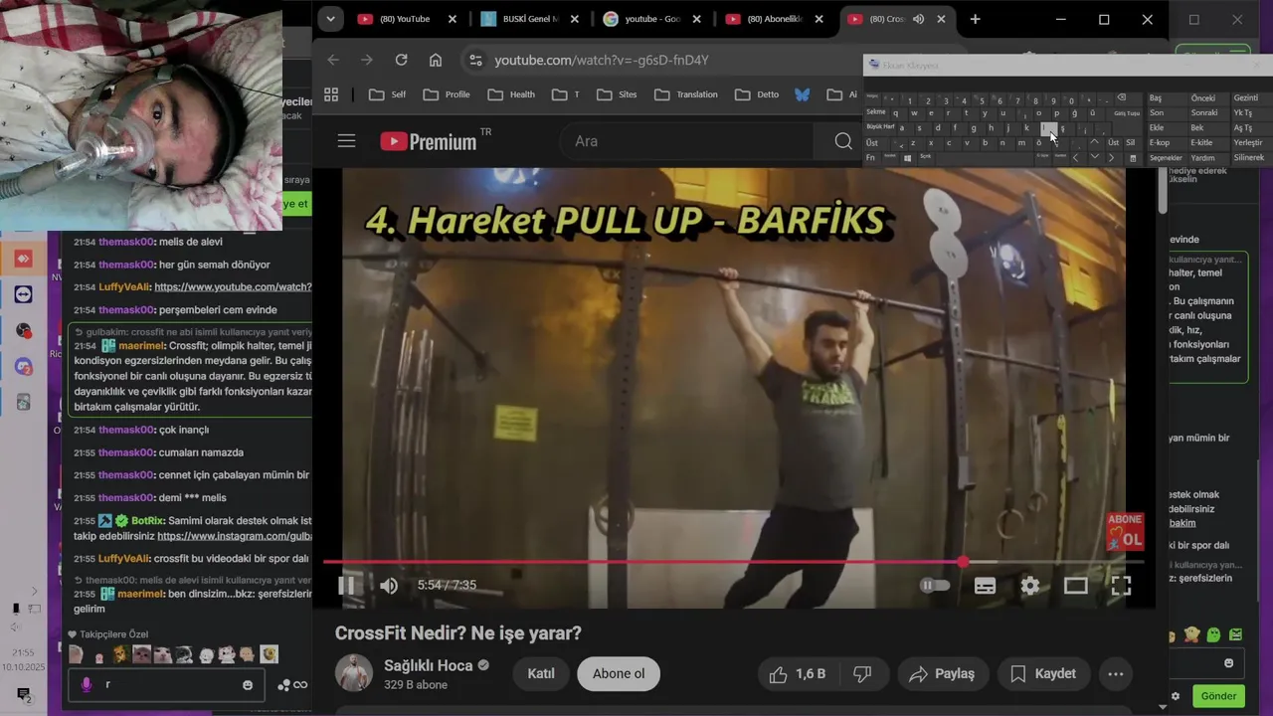Click the Katıl join button
This screenshot has height=716, width=1273.
pyautogui.click(x=541, y=674)
